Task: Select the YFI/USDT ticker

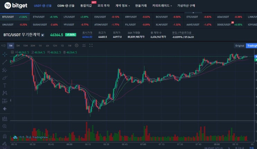Action: point(76,24)
